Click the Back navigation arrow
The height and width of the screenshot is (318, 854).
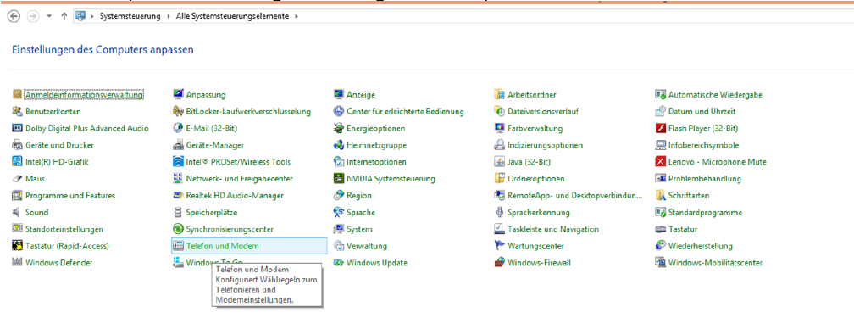14,16
